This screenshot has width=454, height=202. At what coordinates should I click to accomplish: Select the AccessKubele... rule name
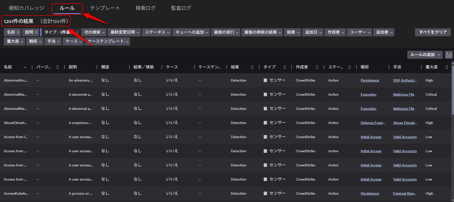pyautogui.click(x=16, y=193)
